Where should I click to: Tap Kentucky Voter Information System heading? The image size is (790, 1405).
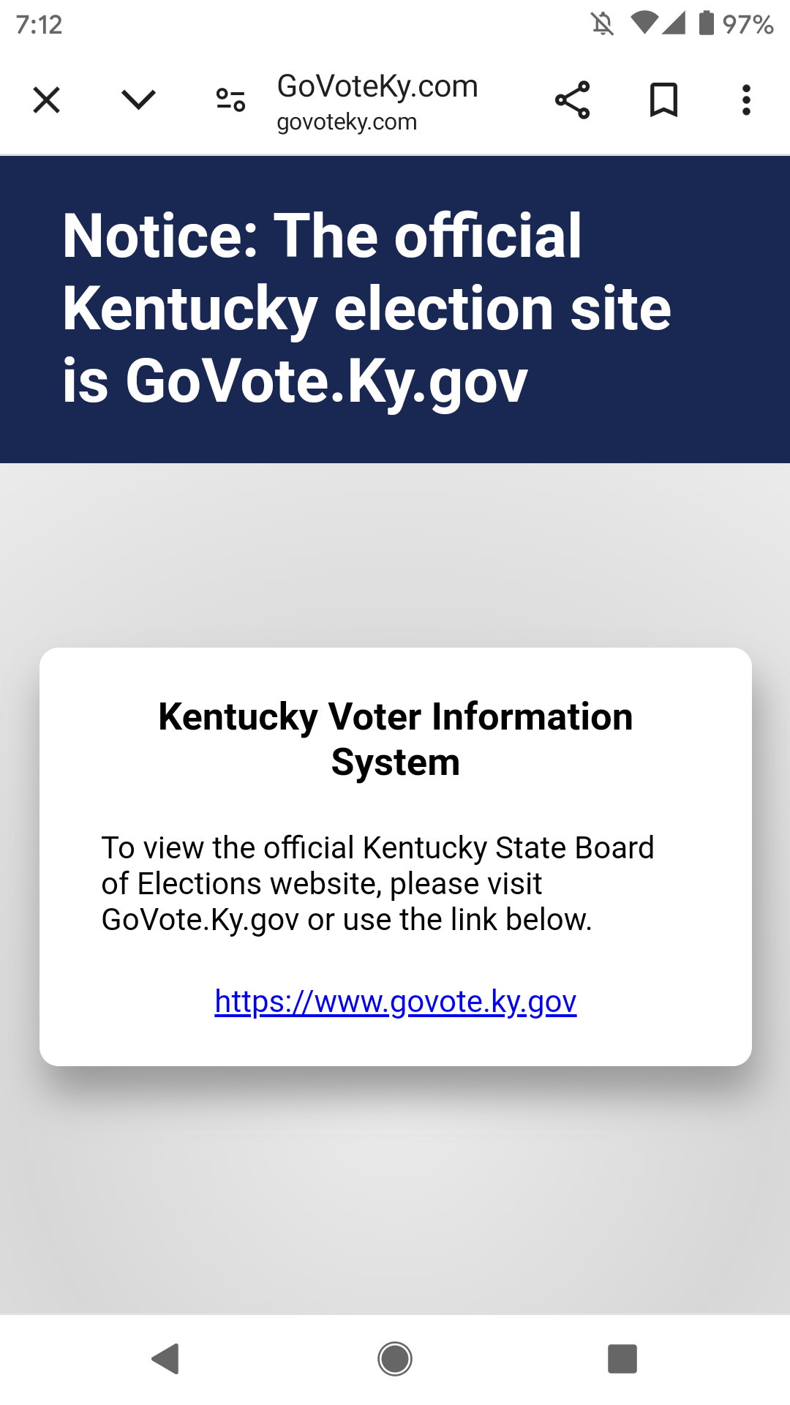click(395, 739)
